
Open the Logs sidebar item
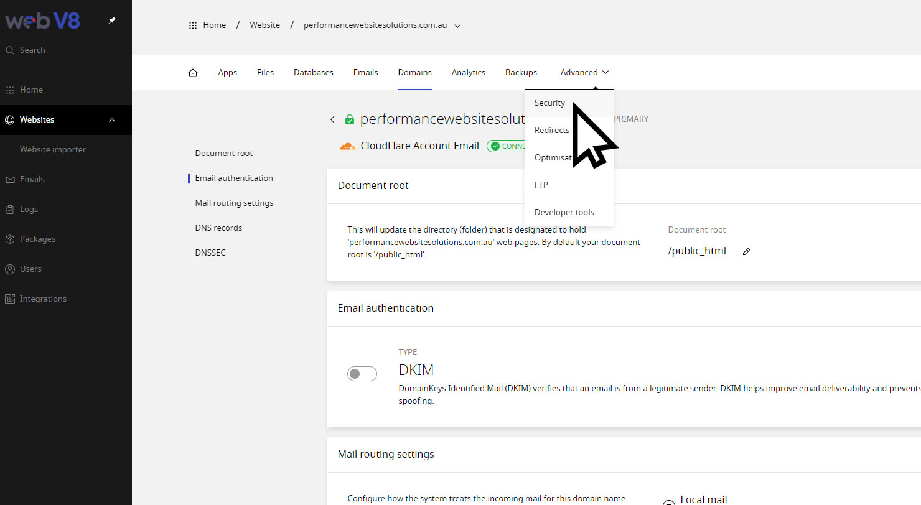29,209
